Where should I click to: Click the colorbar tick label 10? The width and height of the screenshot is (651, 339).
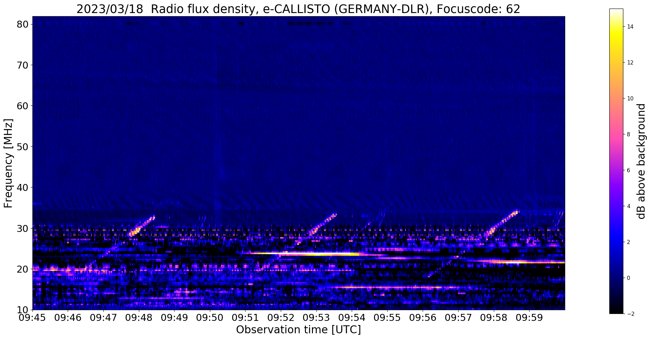630,98
